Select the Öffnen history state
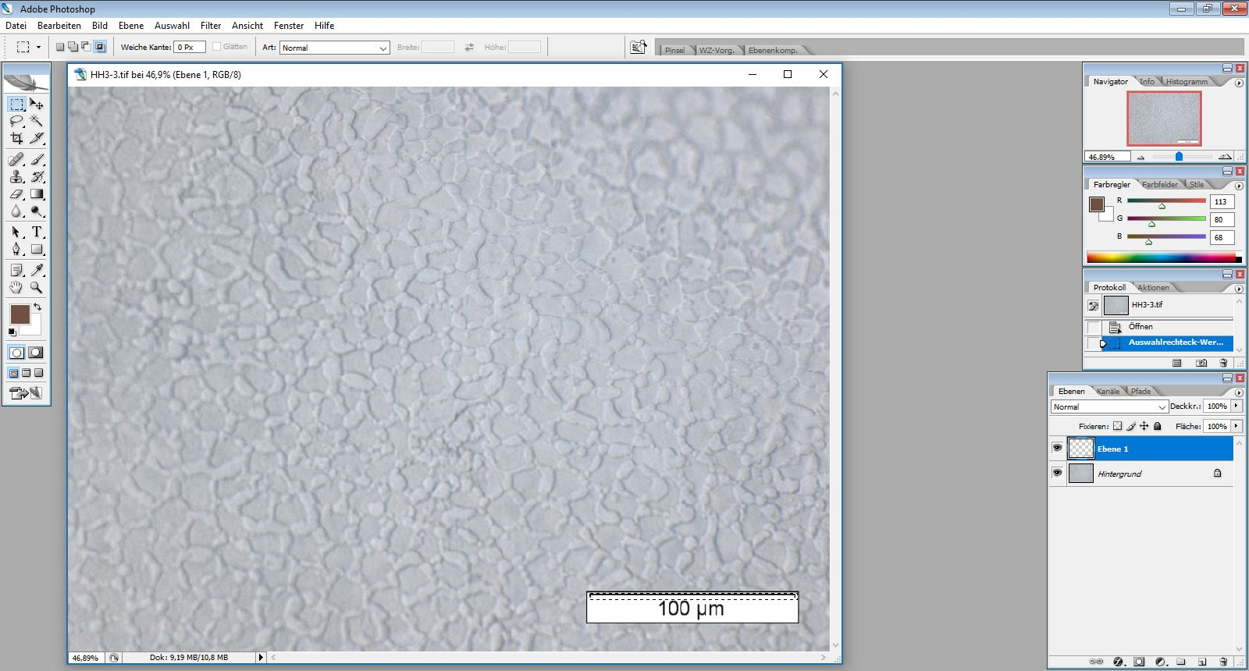1249x671 pixels. tap(1168, 327)
